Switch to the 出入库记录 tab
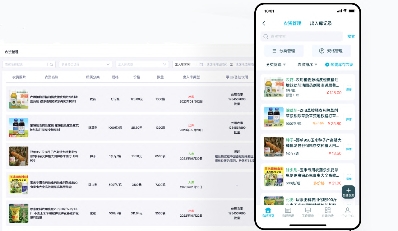 (x=321, y=23)
